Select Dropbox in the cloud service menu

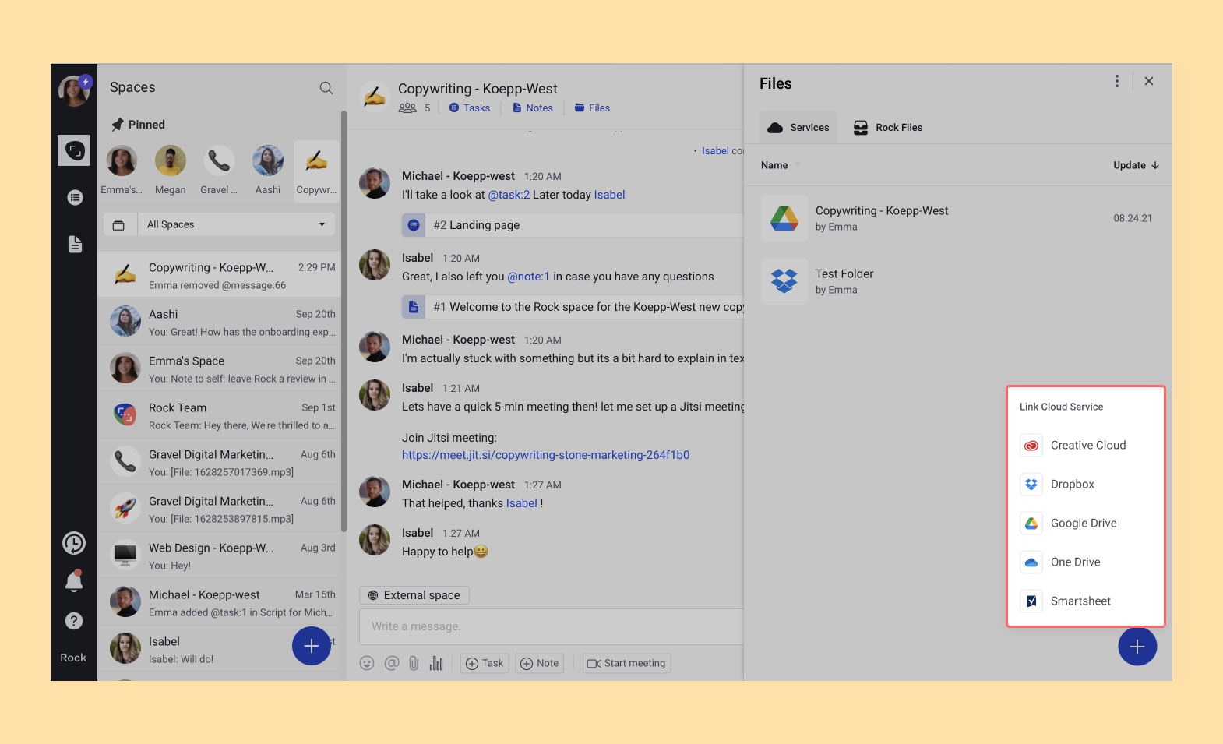point(1072,485)
